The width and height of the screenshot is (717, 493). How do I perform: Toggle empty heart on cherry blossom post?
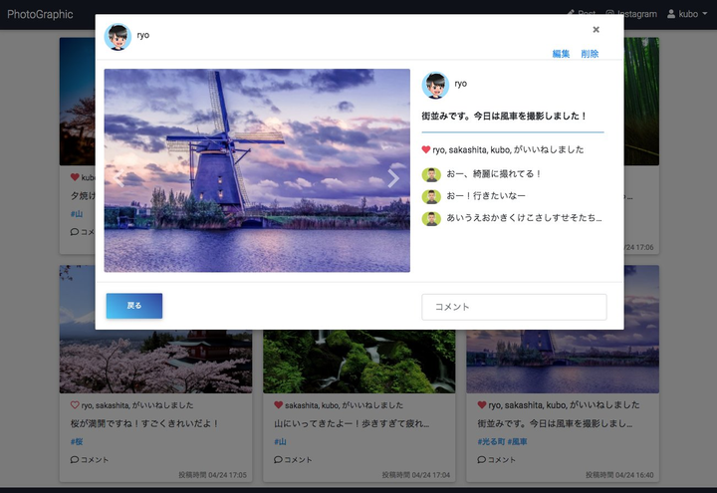tap(75, 405)
